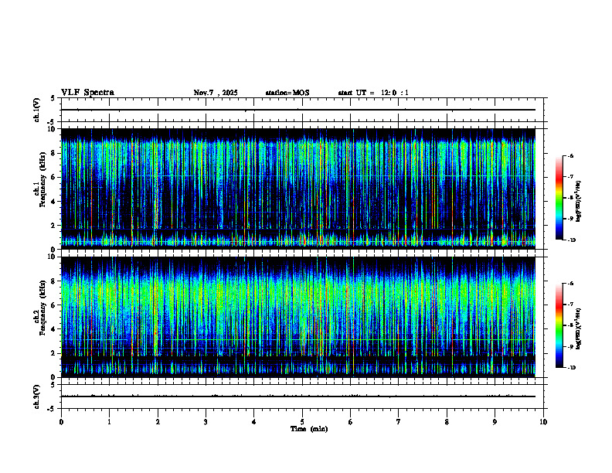This screenshot has width=612, height=473.
Task: Click the time-axis tick label "7"
Action: tap(399, 422)
